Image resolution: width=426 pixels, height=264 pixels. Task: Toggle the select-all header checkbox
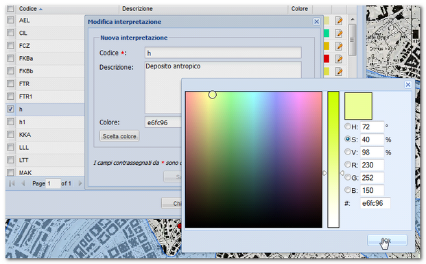click(10, 8)
